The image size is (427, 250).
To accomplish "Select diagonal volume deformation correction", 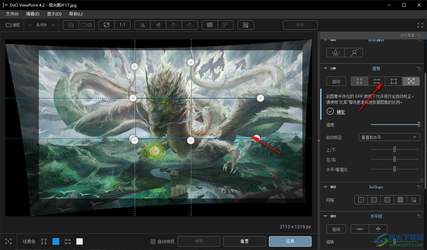I will click(354, 53).
